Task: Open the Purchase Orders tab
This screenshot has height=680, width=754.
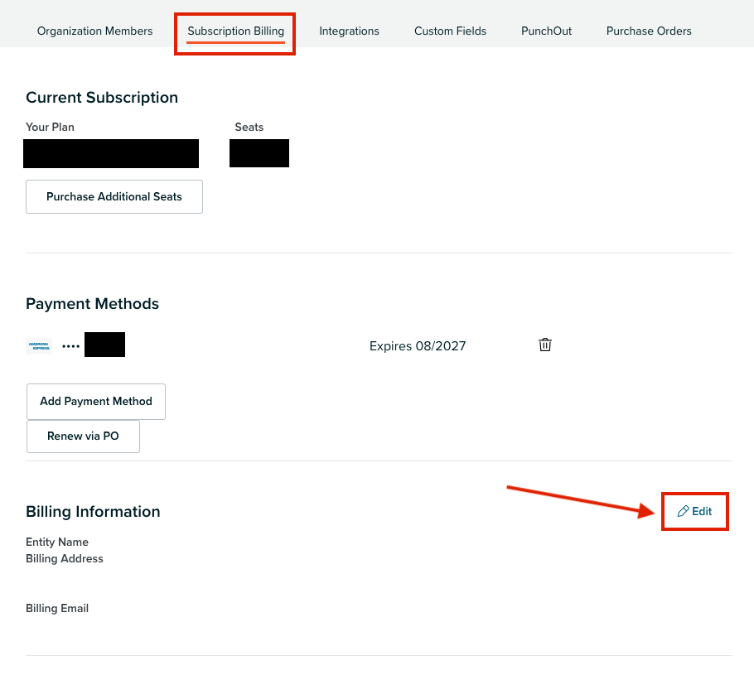Action: coord(649,31)
